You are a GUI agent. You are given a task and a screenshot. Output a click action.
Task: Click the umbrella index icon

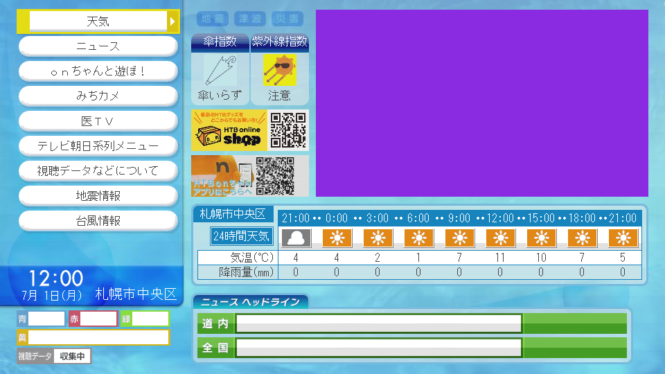point(220,70)
